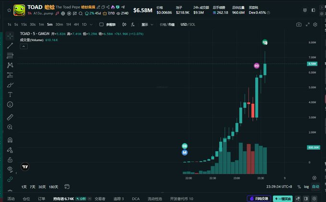Select the horizontal lines Fibonacci tool
326x202 pixels.
pos(10,56)
